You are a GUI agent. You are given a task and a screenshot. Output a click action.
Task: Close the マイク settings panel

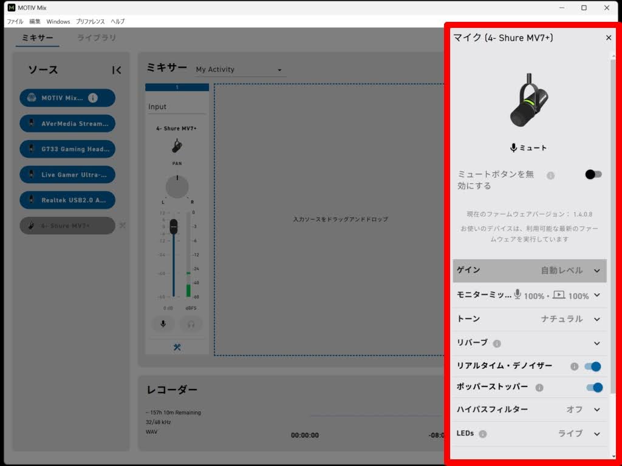click(x=609, y=38)
